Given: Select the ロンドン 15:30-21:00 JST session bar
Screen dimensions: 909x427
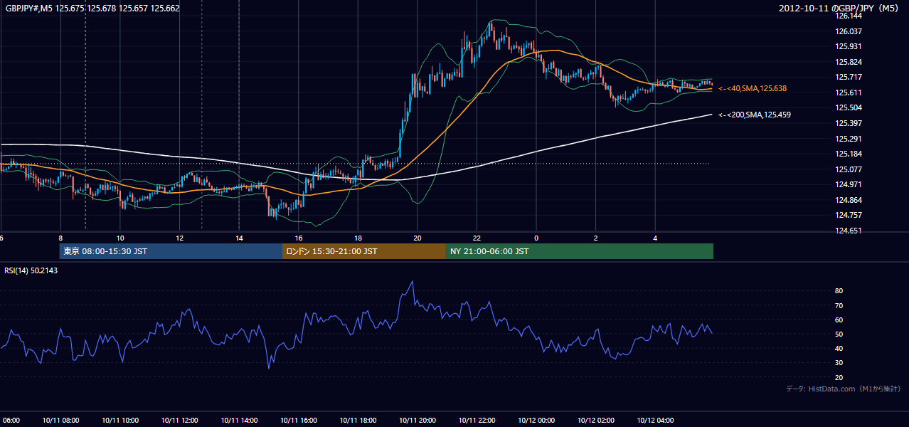Looking at the screenshot, I should point(364,251).
